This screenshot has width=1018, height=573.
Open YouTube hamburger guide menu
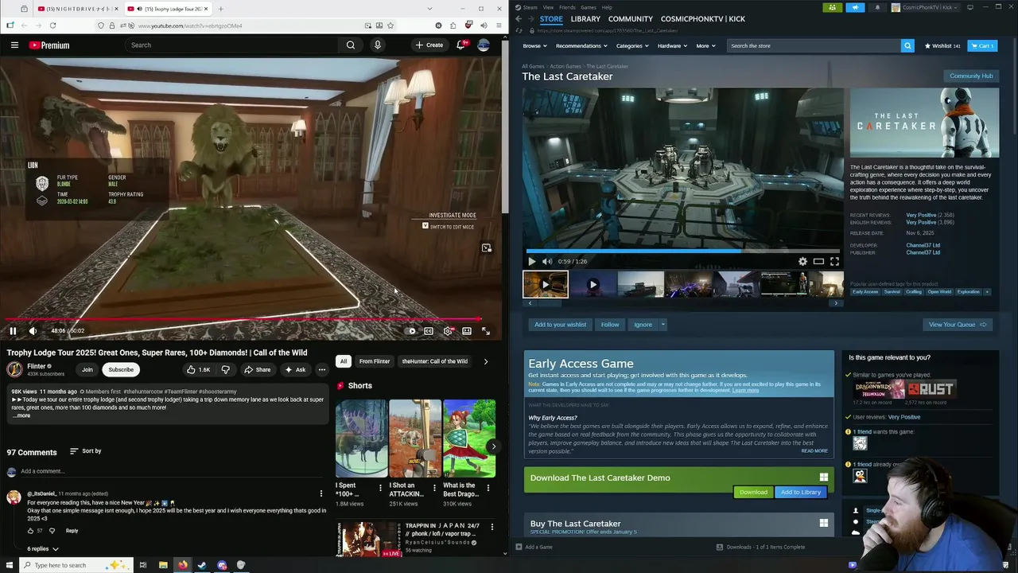click(x=14, y=45)
